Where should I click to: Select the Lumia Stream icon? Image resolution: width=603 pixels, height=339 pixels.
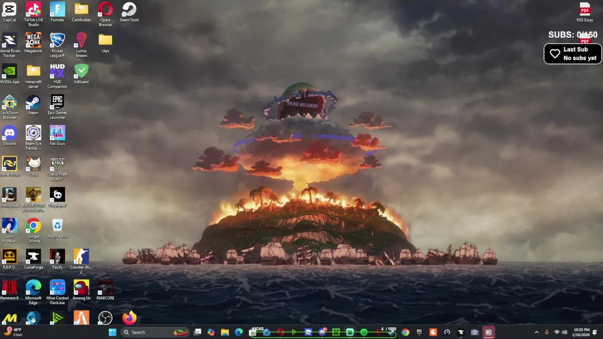(81, 45)
